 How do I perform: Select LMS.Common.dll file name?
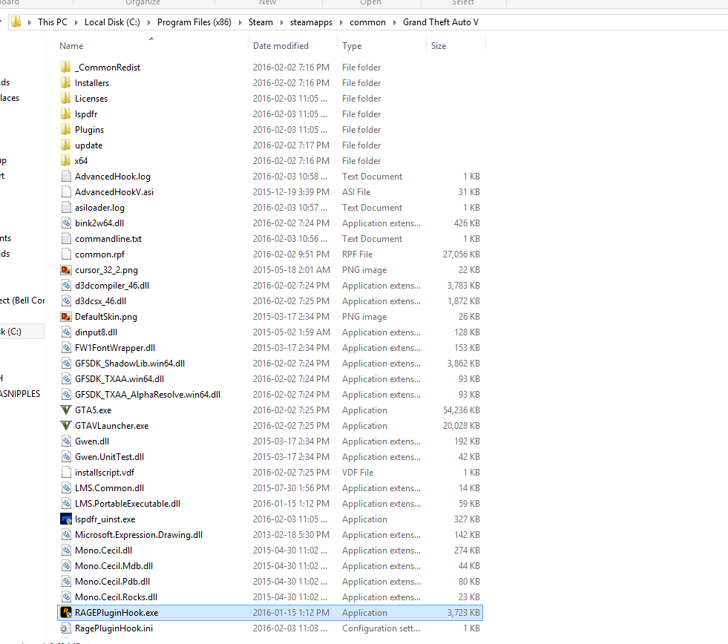click(x=109, y=488)
